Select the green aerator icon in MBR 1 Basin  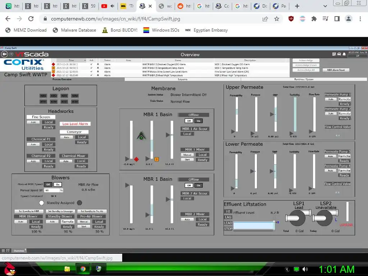point(141,135)
